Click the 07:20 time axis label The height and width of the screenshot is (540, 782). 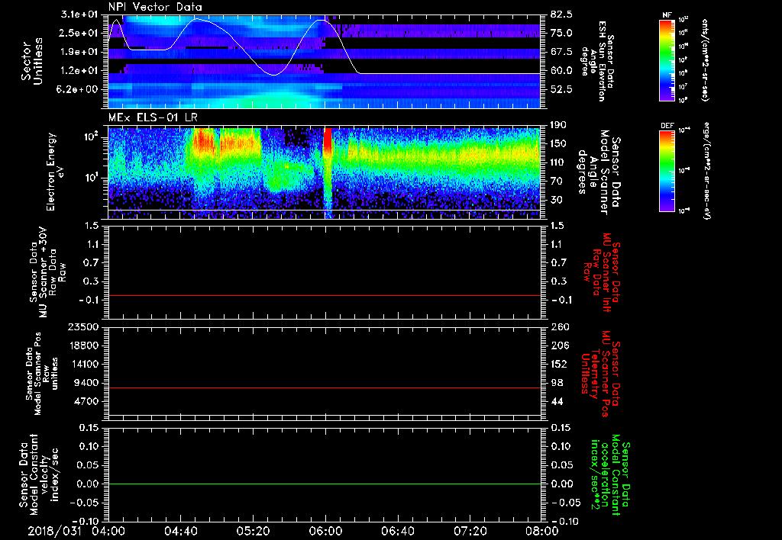tap(470, 531)
